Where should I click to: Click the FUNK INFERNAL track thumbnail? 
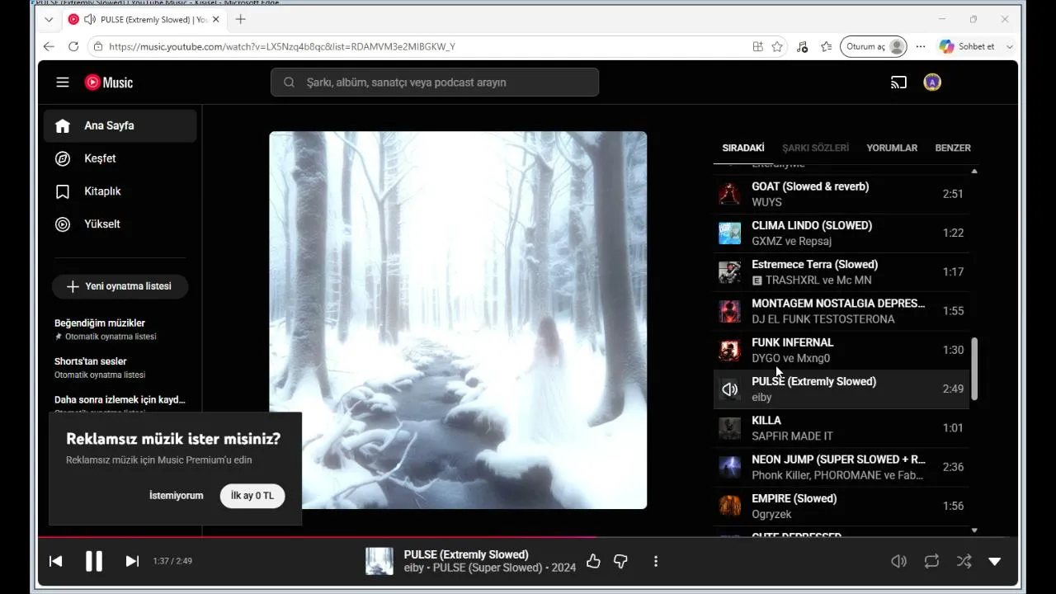(x=729, y=351)
